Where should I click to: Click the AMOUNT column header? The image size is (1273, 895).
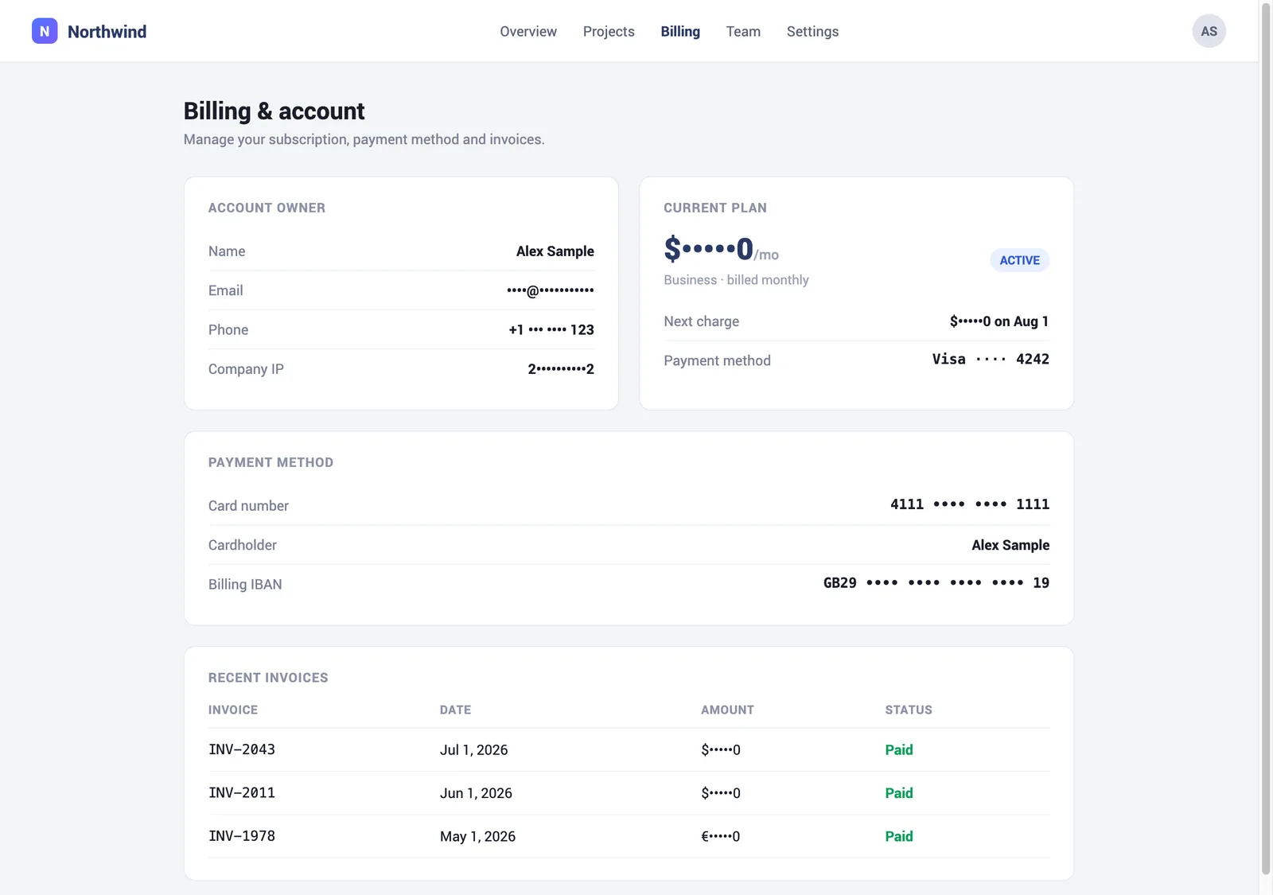click(727, 710)
